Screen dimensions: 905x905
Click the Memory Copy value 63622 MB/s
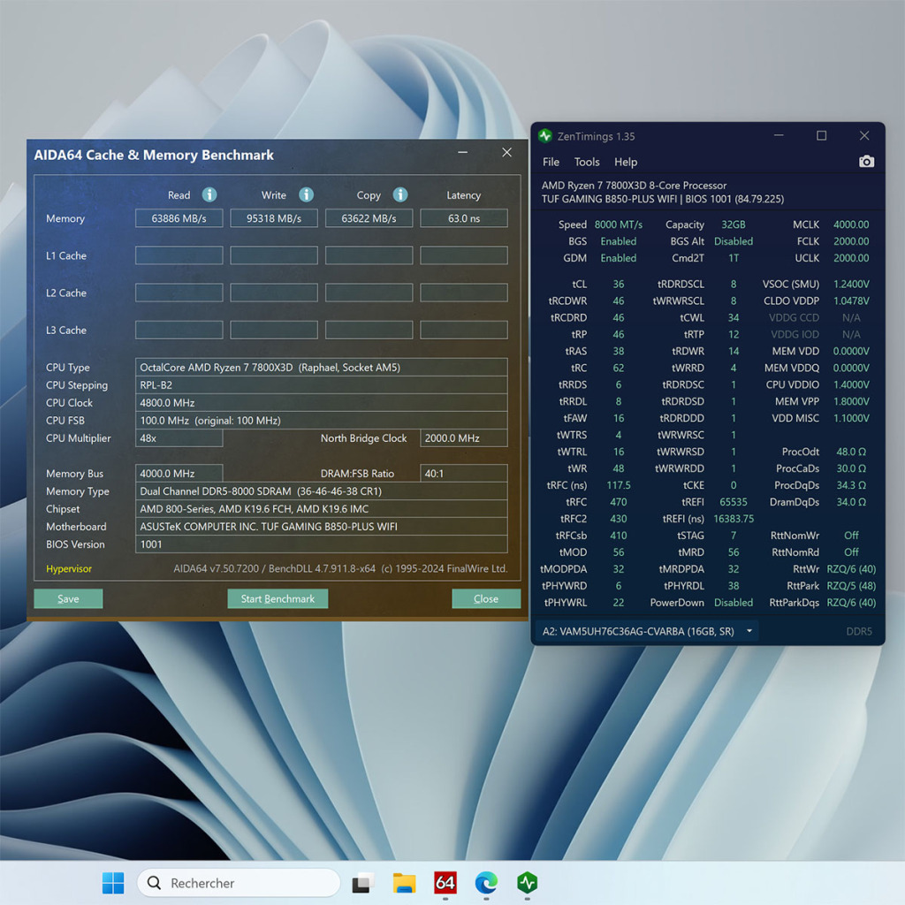369,218
